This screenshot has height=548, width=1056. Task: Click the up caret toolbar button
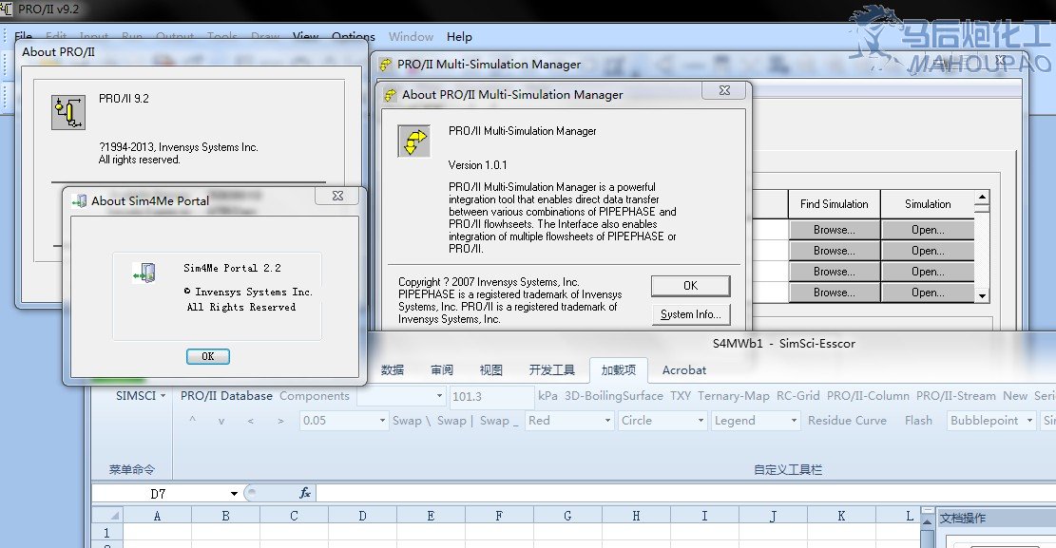pyautogui.click(x=193, y=421)
